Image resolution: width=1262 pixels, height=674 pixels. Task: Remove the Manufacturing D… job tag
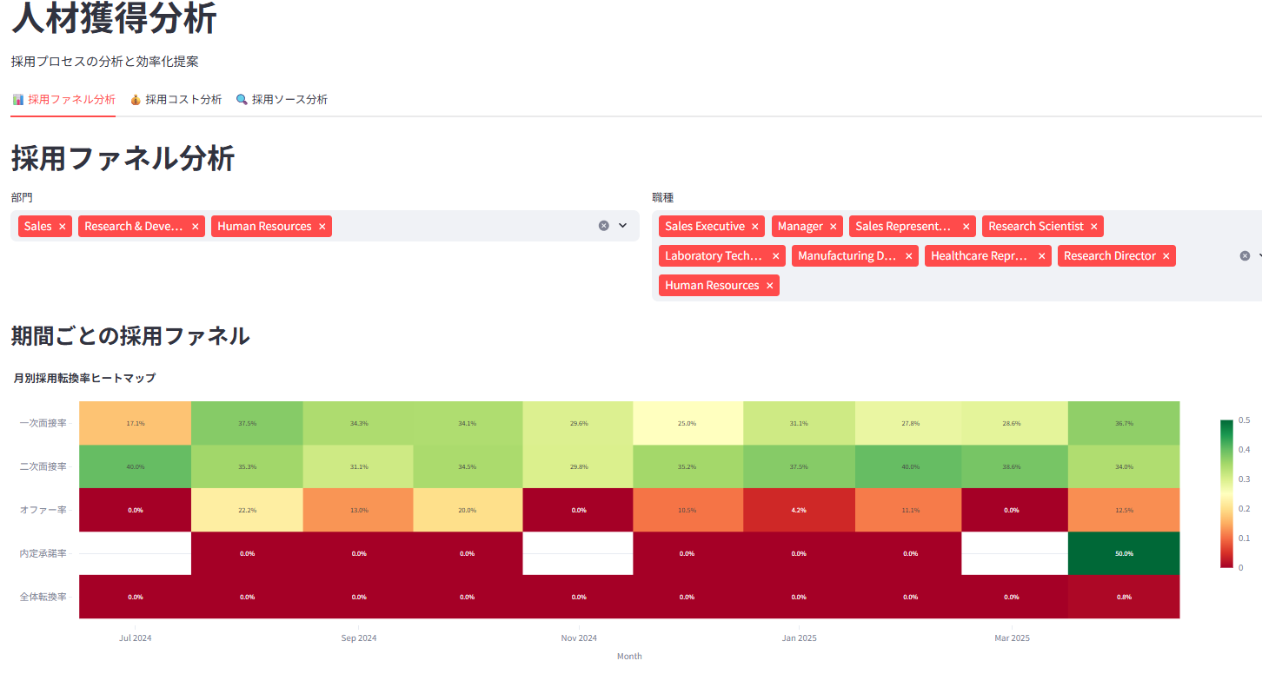[x=909, y=256]
